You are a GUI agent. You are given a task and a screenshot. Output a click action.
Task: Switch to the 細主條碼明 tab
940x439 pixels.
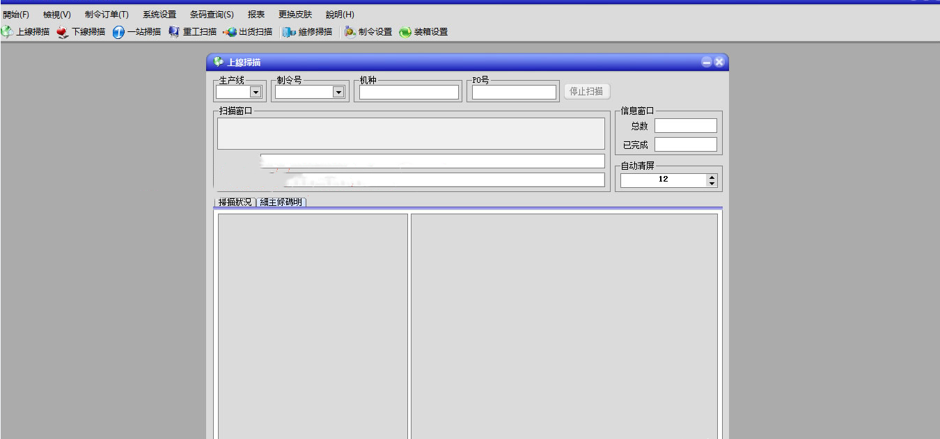tap(281, 202)
